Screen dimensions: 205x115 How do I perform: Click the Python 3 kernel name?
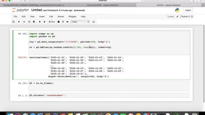point(185,17)
